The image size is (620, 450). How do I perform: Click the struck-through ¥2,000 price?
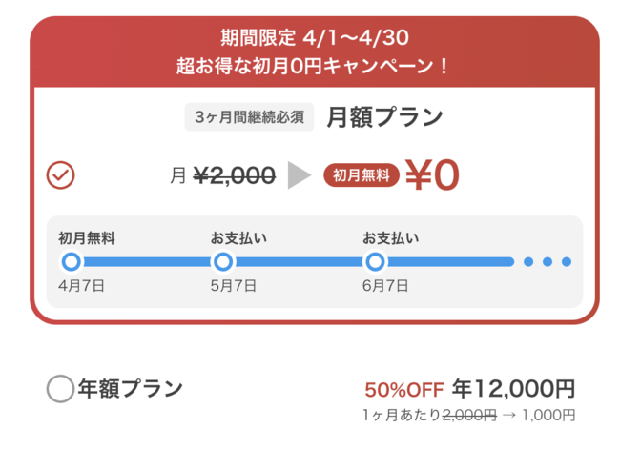[x=234, y=175]
